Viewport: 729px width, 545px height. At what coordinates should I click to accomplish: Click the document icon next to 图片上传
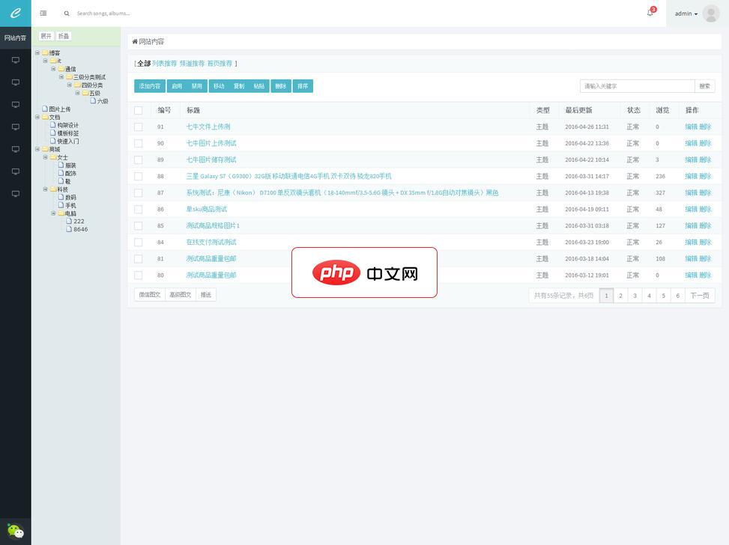tap(45, 109)
